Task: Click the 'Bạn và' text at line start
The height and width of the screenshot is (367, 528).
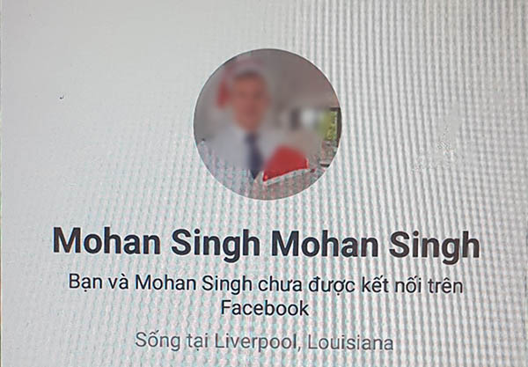Action: point(99,283)
